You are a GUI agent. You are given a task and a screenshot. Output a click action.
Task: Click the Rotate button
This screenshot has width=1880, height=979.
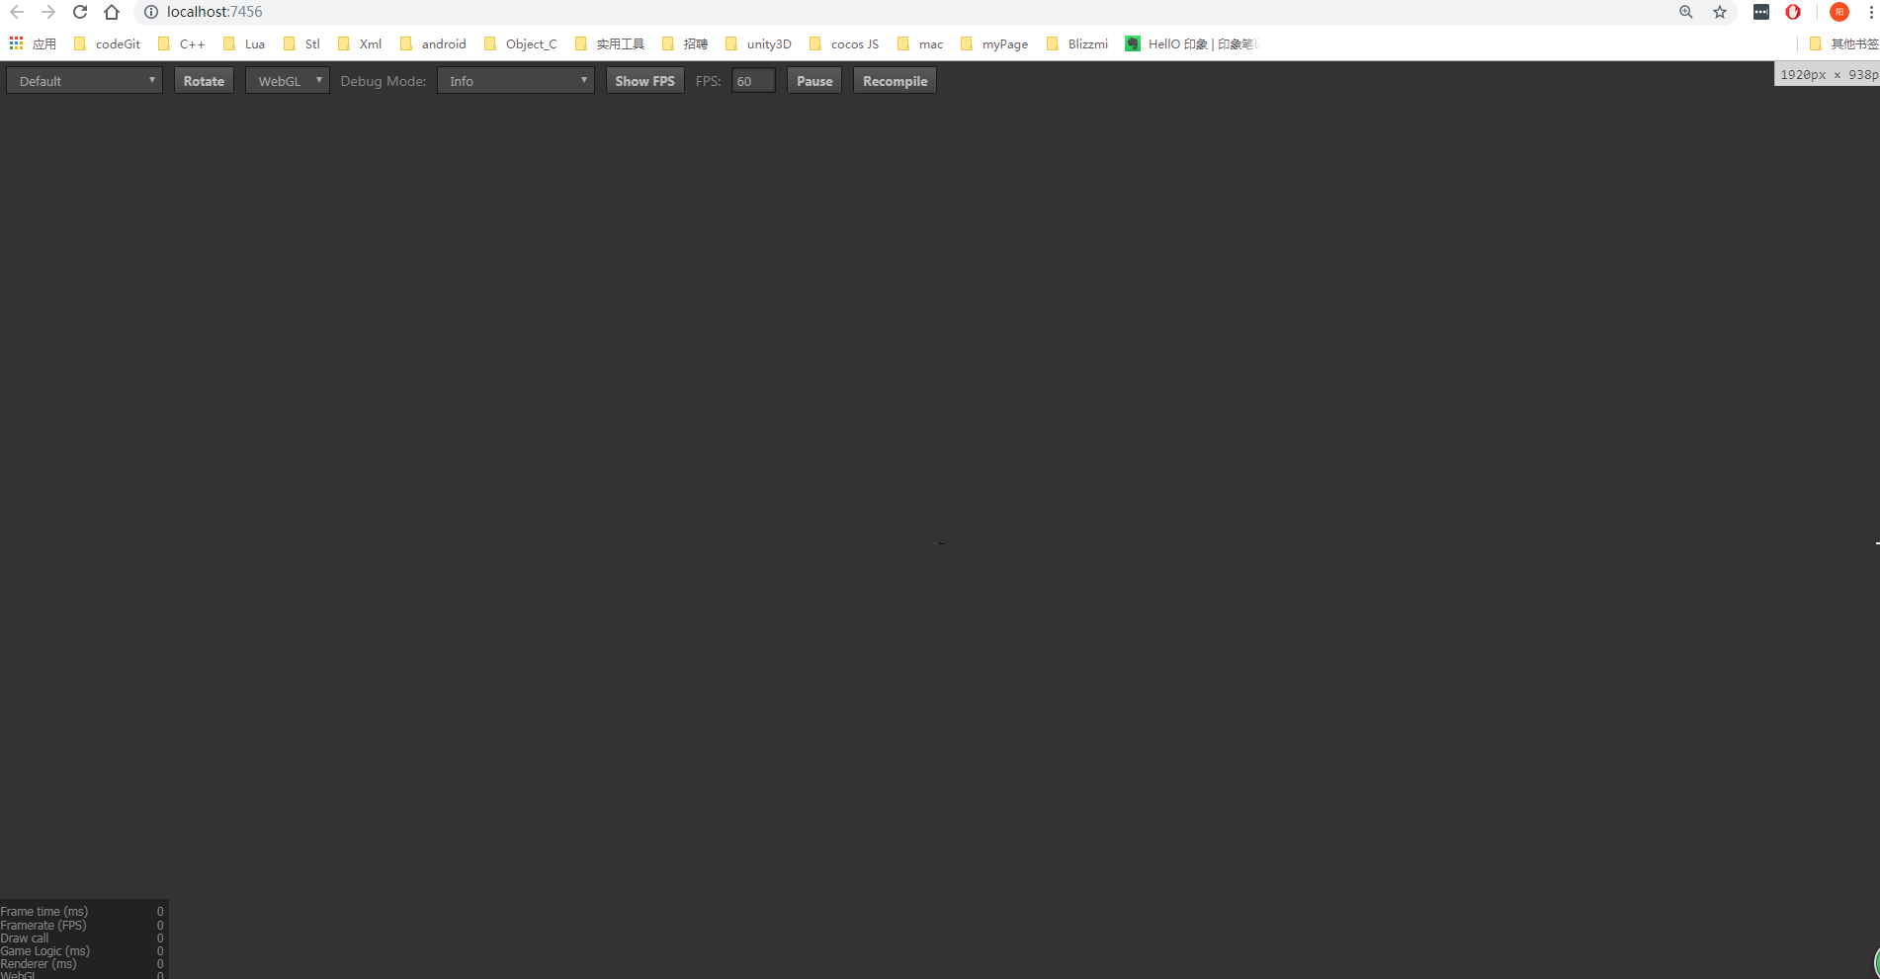pos(204,81)
